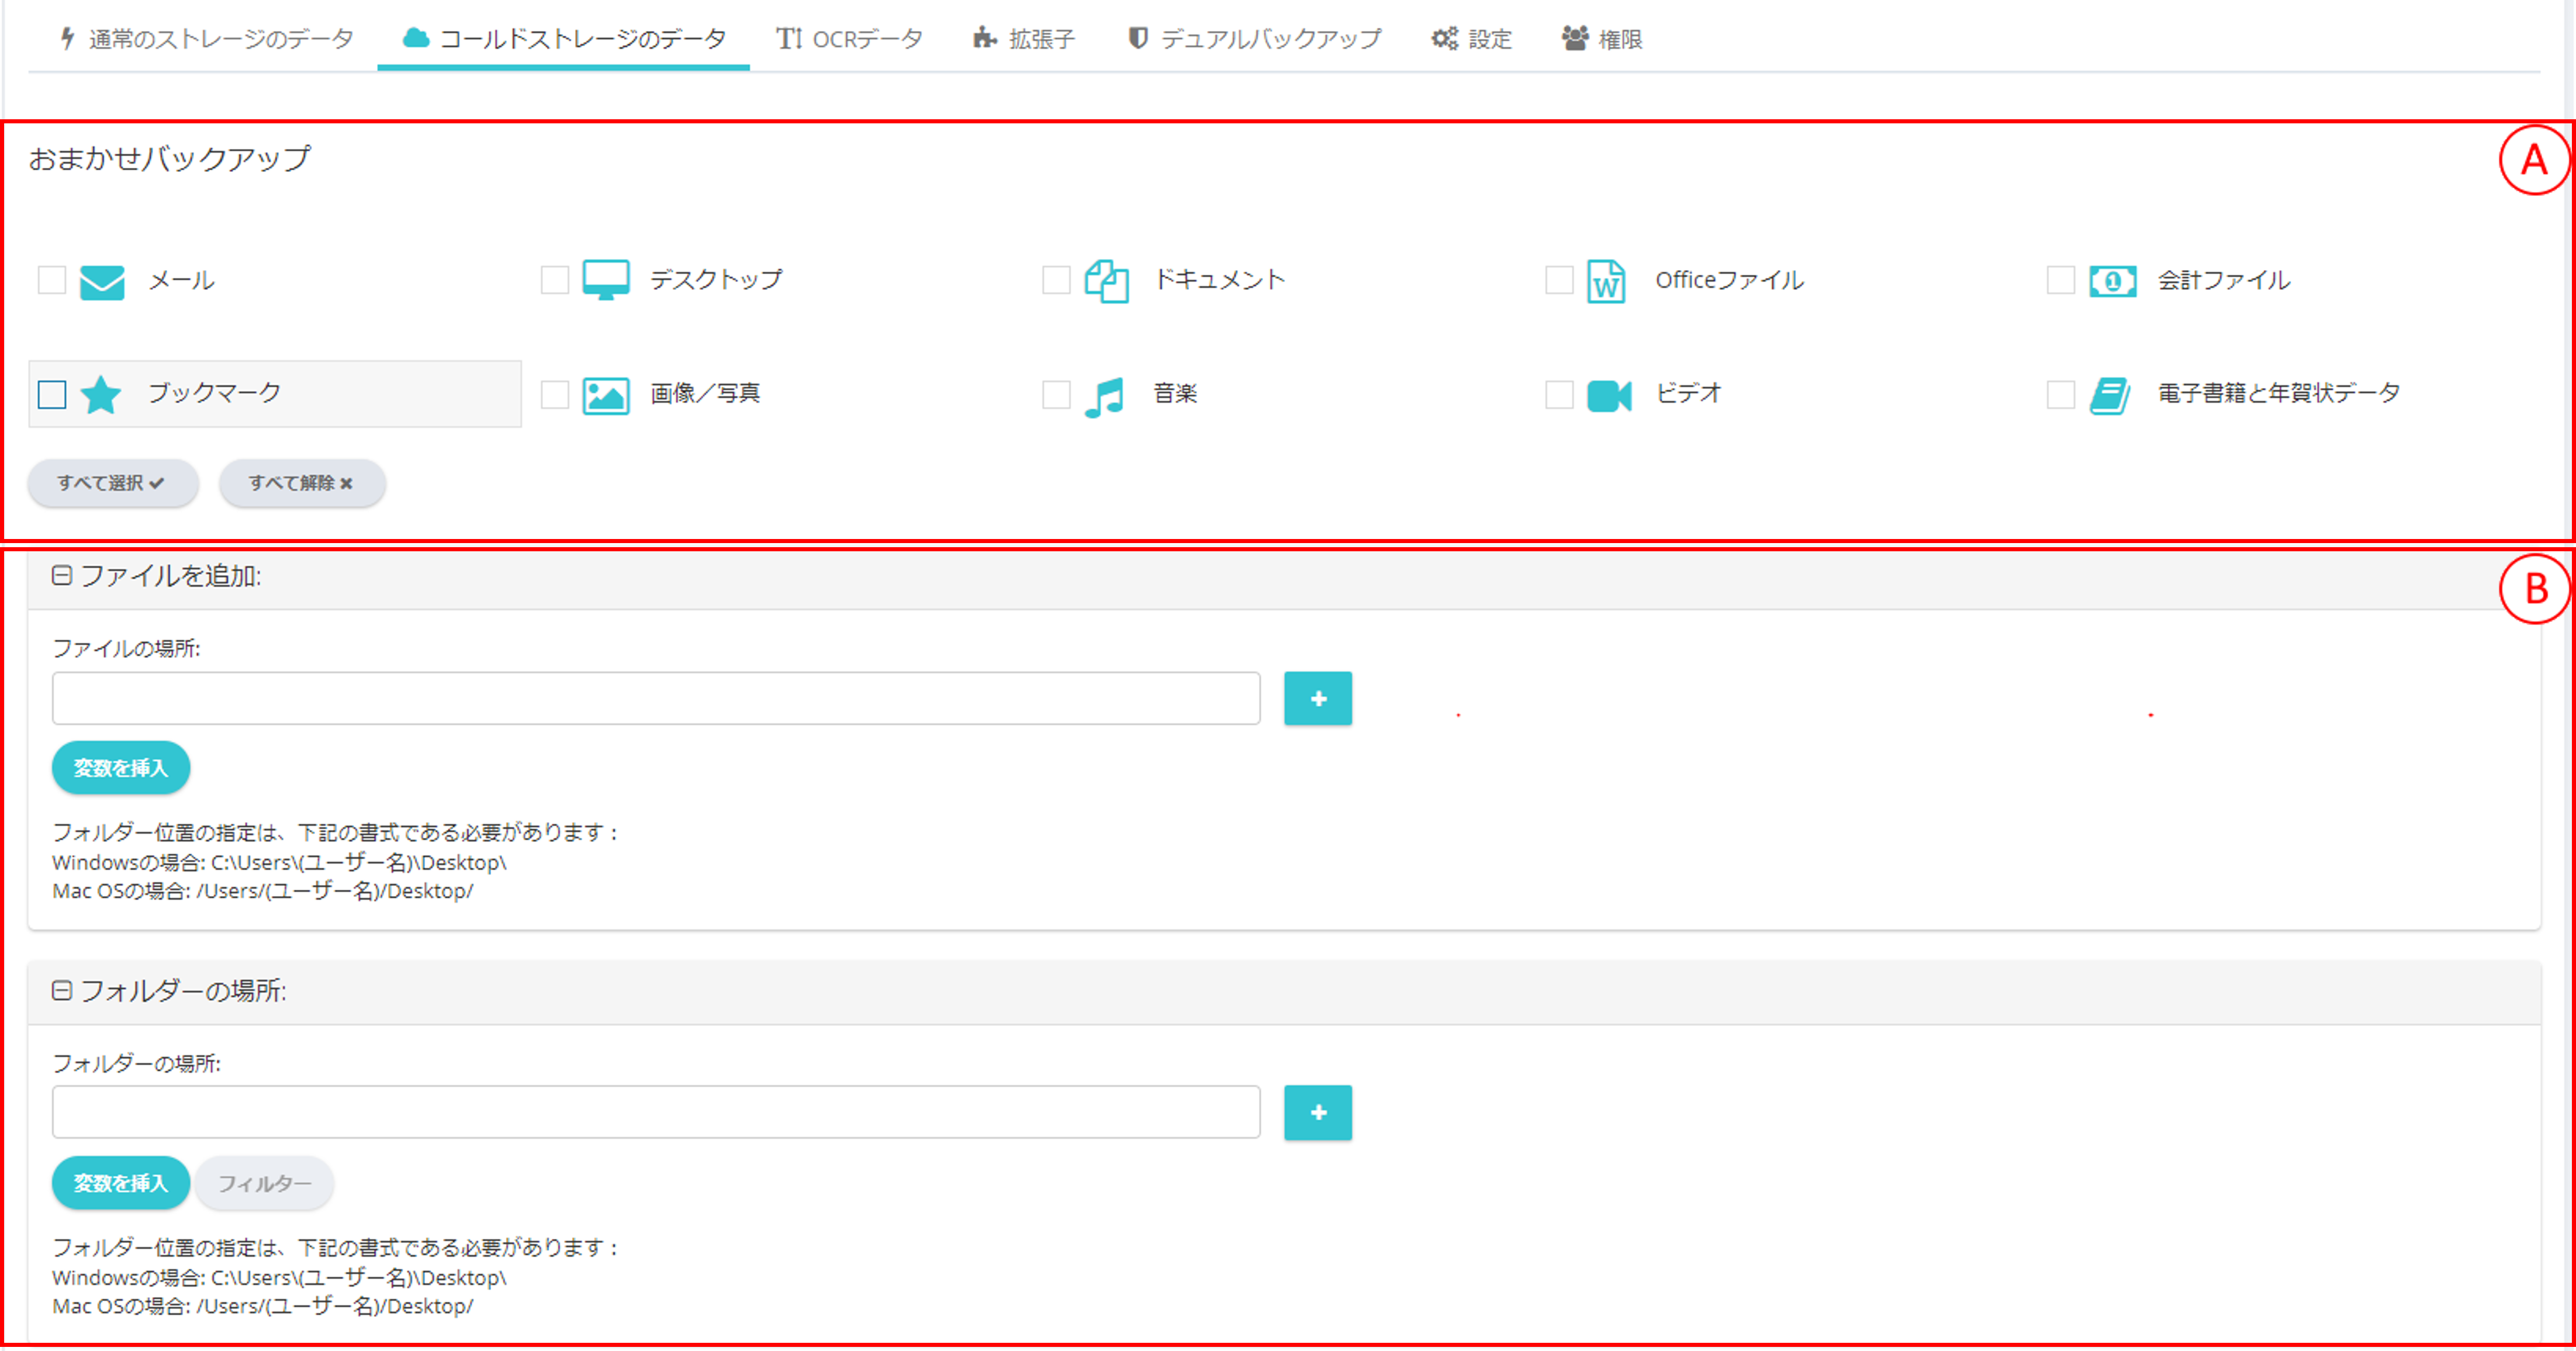Collapse the ファイルを追加 section
The height and width of the screenshot is (1351, 2576).
pyautogui.click(x=62, y=576)
